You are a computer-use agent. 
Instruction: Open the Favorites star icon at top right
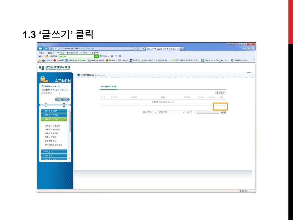tap(248, 48)
